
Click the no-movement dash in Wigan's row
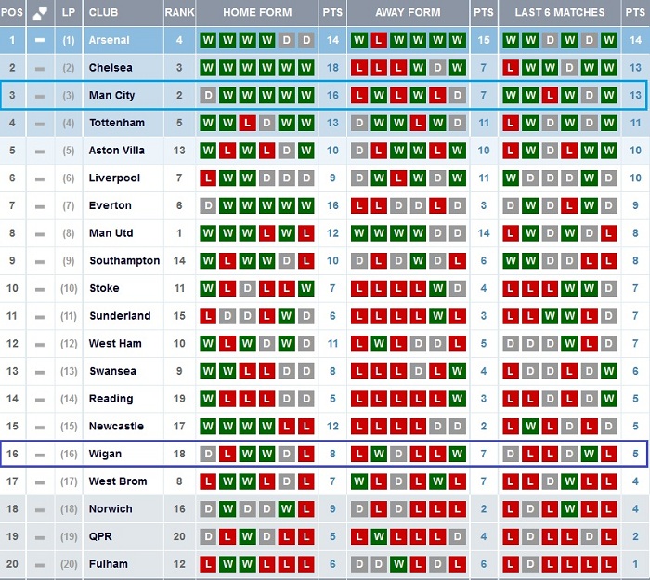(40, 455)
